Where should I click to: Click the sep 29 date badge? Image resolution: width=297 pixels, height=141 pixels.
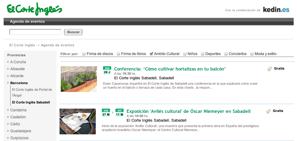coord(107,70)
